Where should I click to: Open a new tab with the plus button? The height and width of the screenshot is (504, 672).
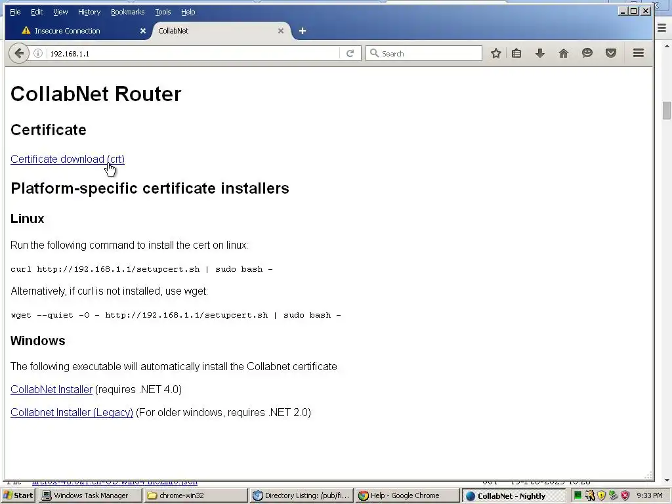pyautogui.click(x=302, y=31)
